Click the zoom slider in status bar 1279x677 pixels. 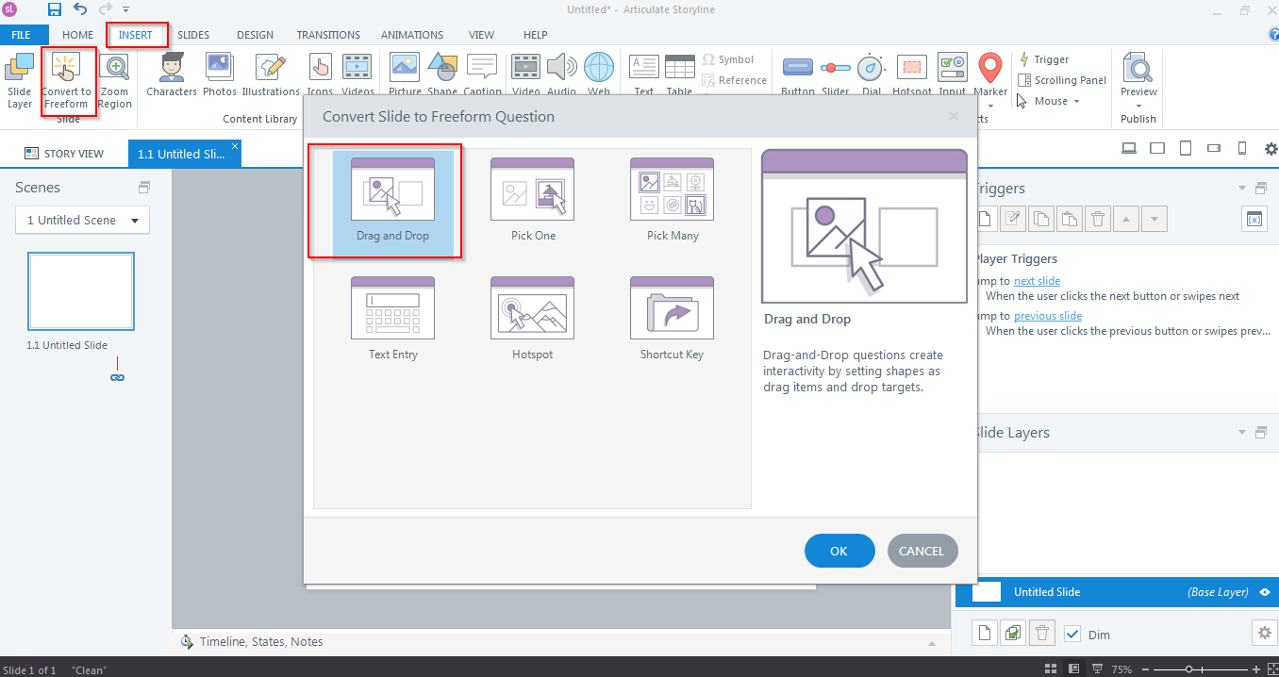1189,669
